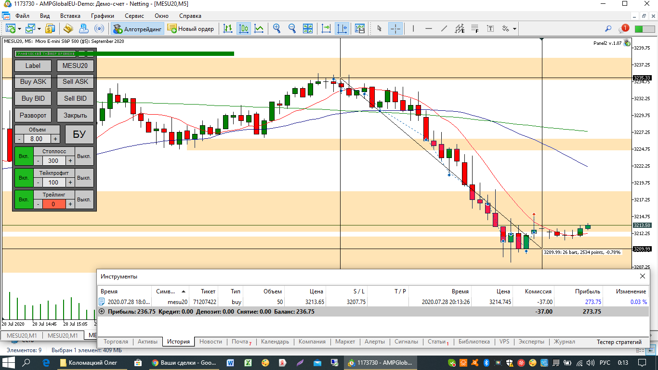Increase Стоплосс value with plus
The image size is (658, 370).
click(70, 160)
